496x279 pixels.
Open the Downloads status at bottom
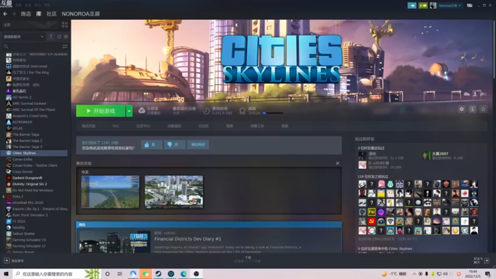pyautogui.click(x=247, y=259)
